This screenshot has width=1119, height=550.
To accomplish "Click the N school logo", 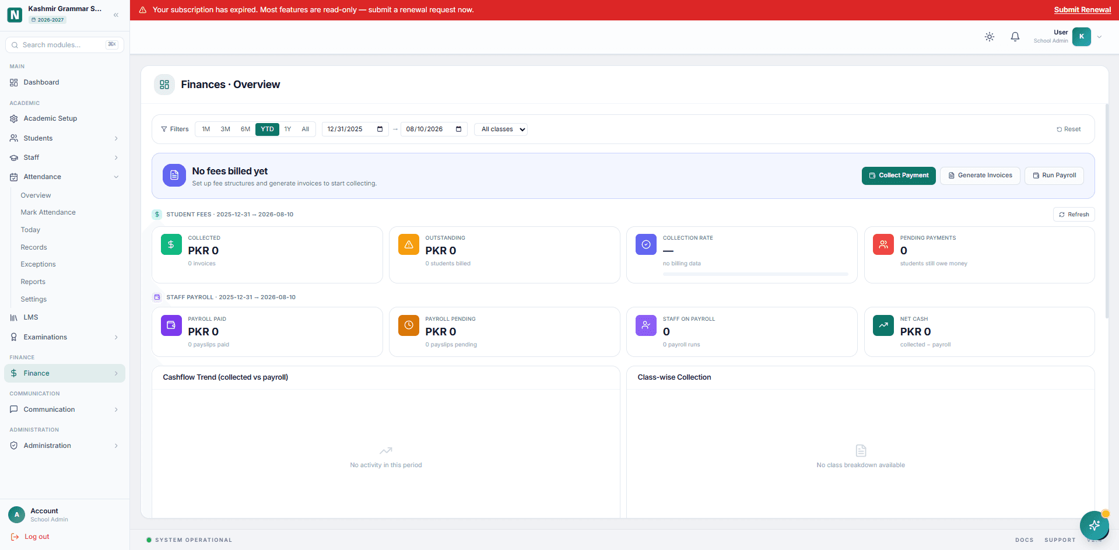I will 15,15.
